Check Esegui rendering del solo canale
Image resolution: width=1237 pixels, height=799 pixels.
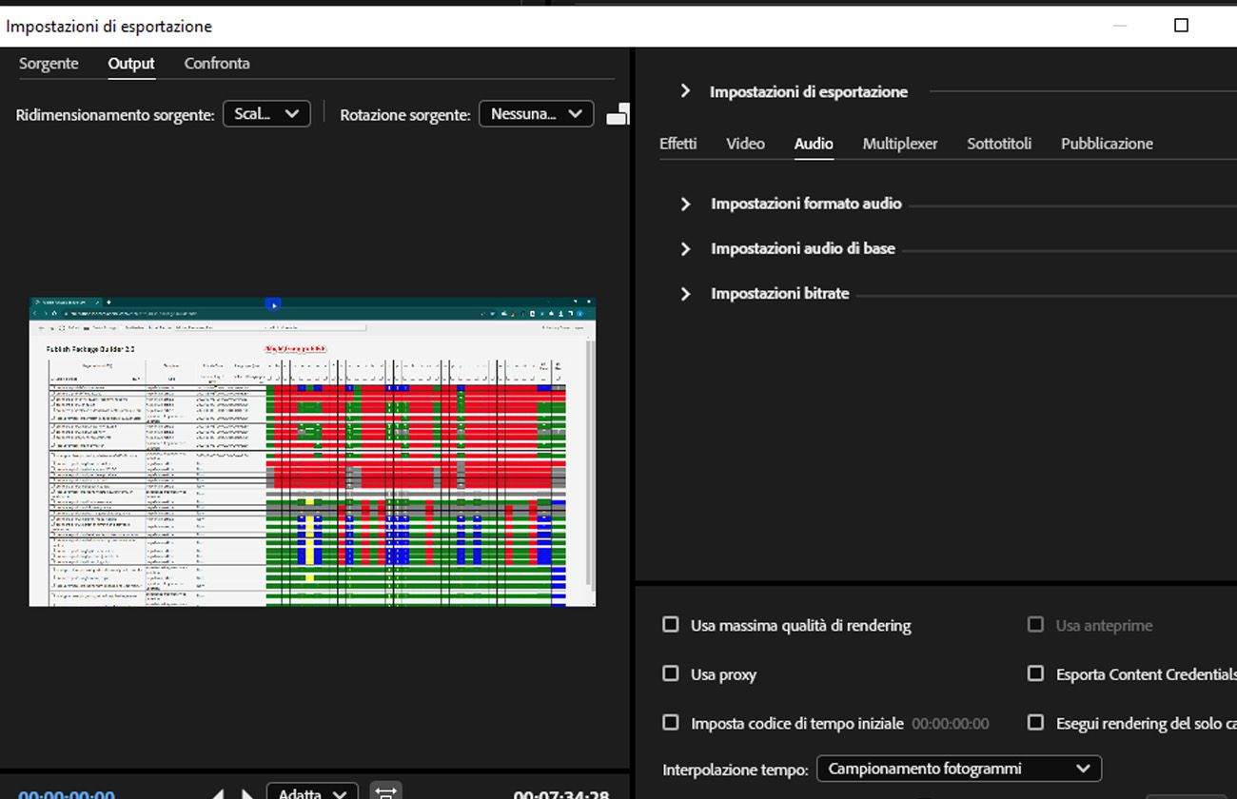point(1035,723)
